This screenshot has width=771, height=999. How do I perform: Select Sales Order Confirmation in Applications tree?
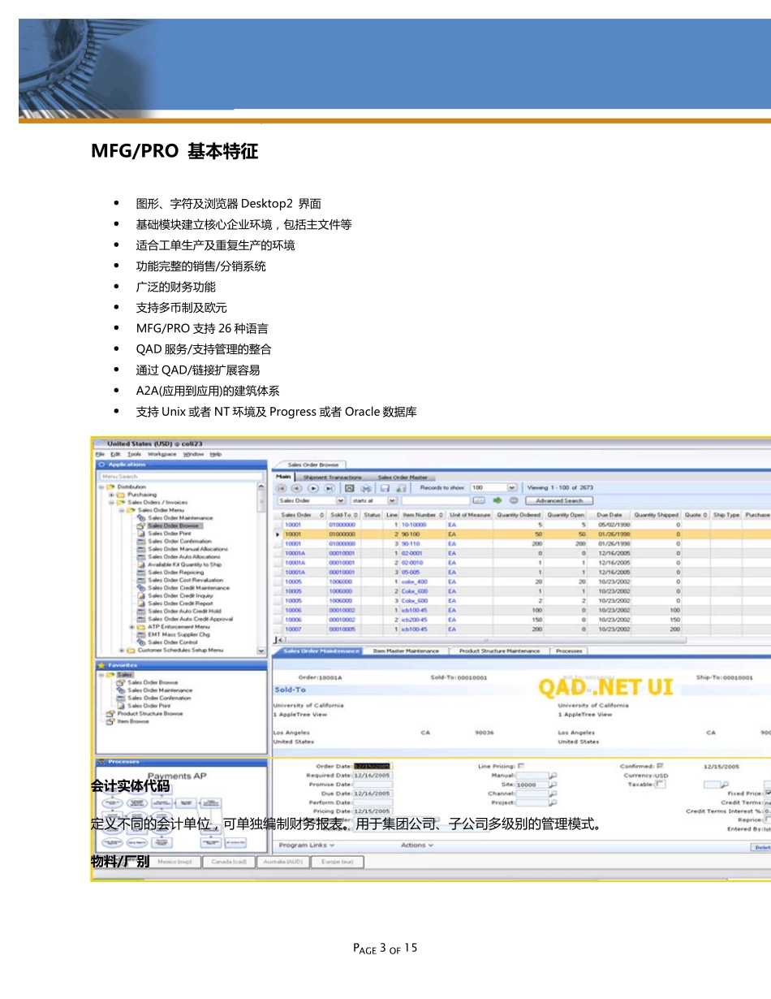(x=179, y=542)
